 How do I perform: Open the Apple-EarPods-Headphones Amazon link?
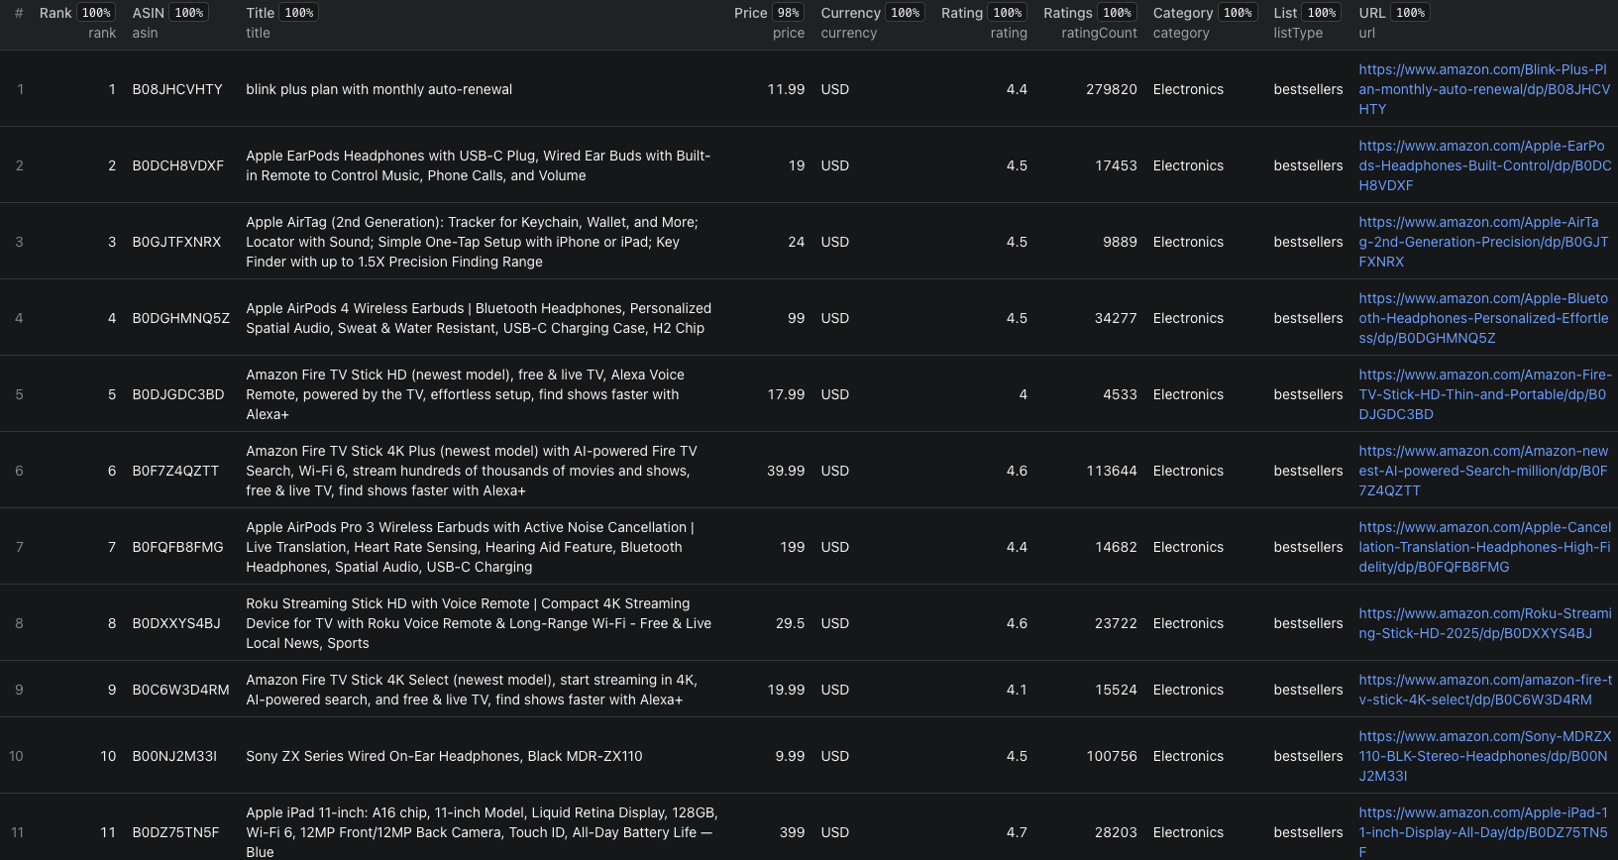1484,165
